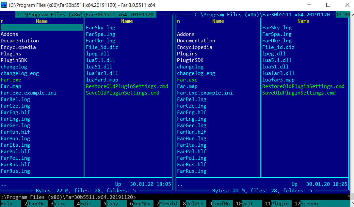Screen dimensions: 354x207
Task: Select FarSky.lng in left panel
Action: [x=101, y=28]
